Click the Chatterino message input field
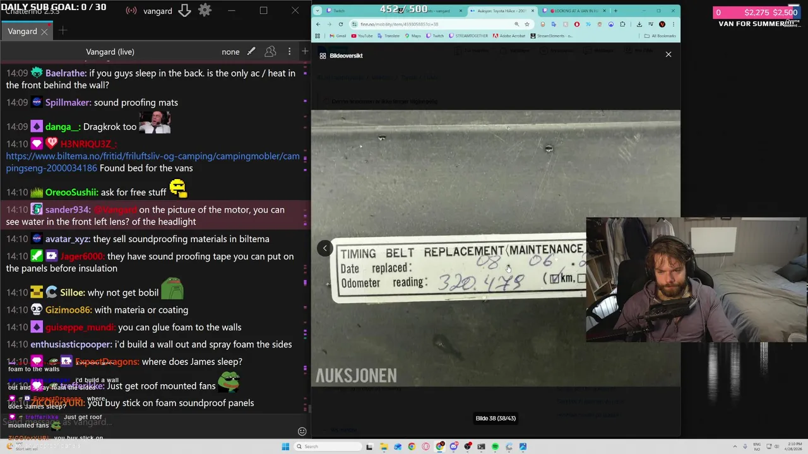Screen dimensions: 808x454 [148, 422]
